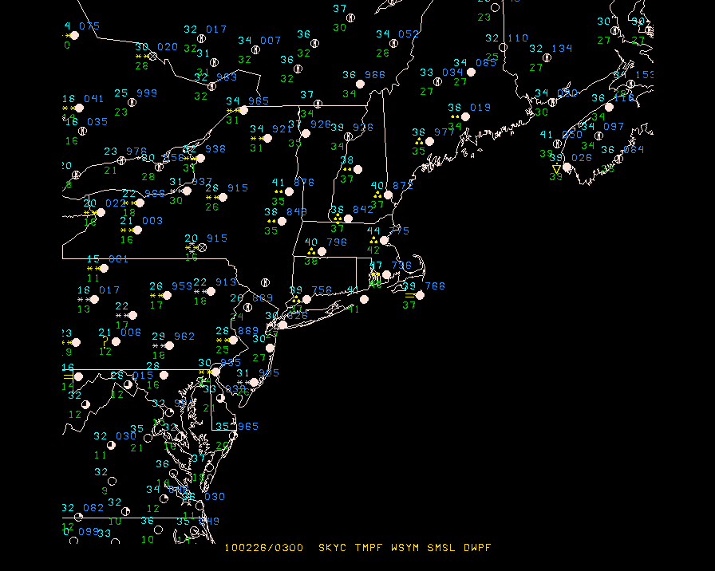The height and width of the screenshot is (571, 715).
Task: Click the station circle next to 766
Action: (x=420, y=295)
